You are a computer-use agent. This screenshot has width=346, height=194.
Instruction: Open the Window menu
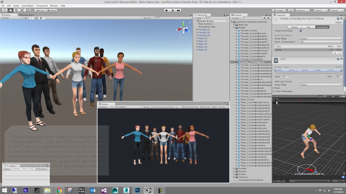pyautogui.click(x=54, y=6)
